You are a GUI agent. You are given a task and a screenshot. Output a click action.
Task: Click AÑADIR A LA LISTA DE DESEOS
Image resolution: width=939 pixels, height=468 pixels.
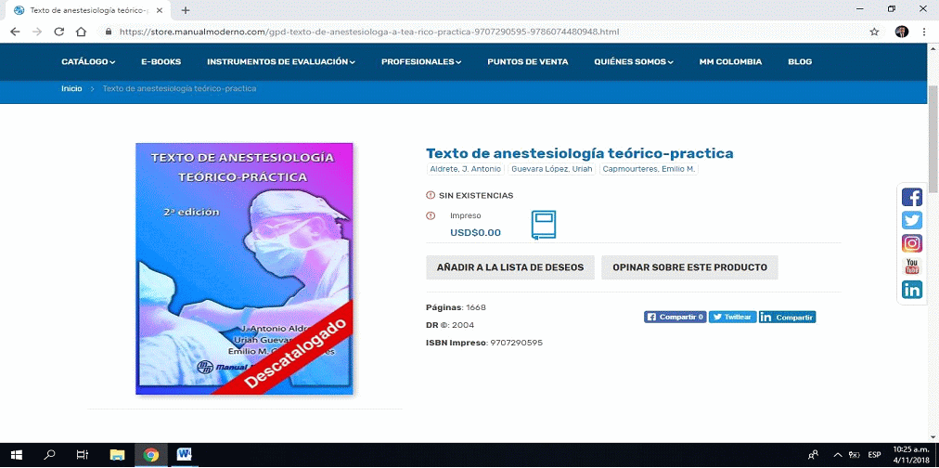[x=510, y=267]
